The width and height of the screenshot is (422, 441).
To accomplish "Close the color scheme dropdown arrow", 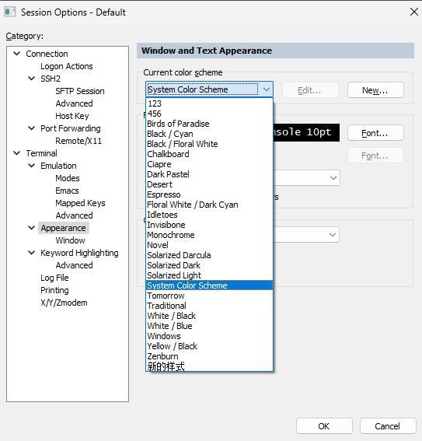I will pos(266,89).
